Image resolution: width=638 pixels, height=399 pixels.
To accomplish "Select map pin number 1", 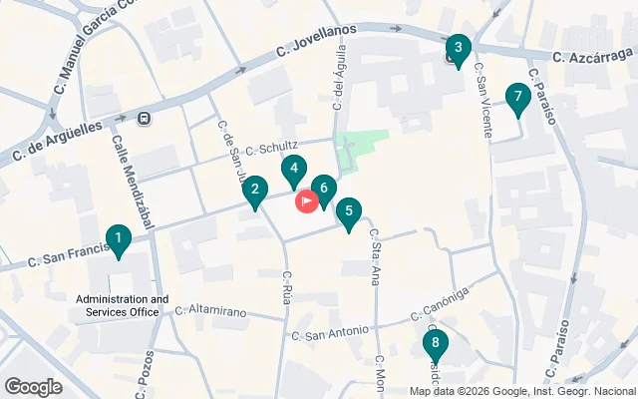I will tap(119, 241).
